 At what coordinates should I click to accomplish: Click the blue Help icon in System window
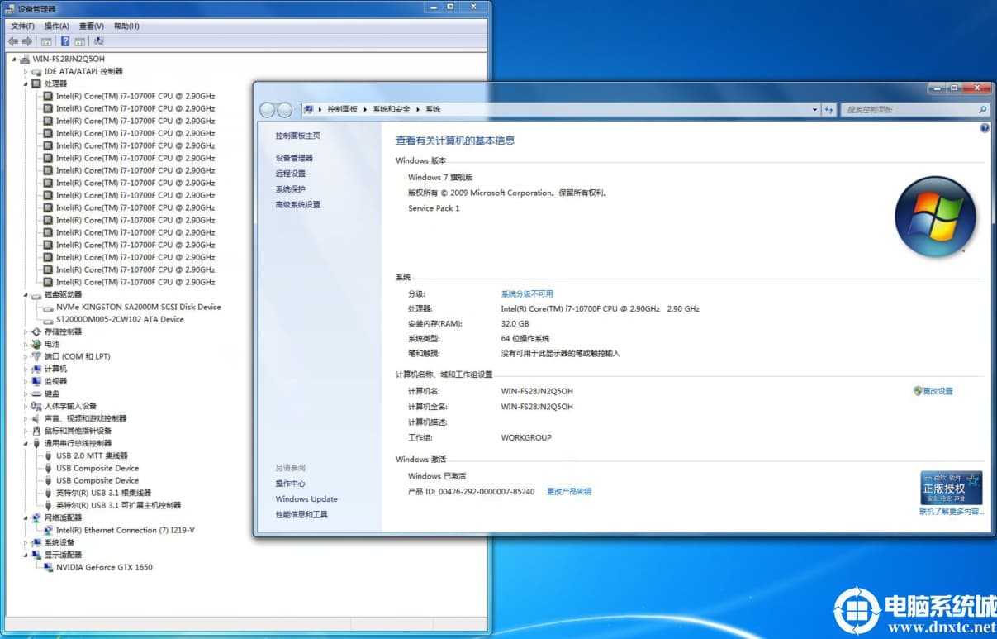click(985, 129)
